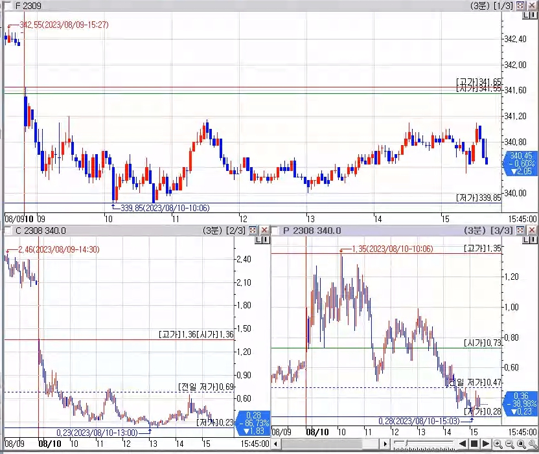Image resolution: width=539 pixels, height=454 pixels.
Task: Close the P 2308 340.0 chart pane
Action: 532,230
